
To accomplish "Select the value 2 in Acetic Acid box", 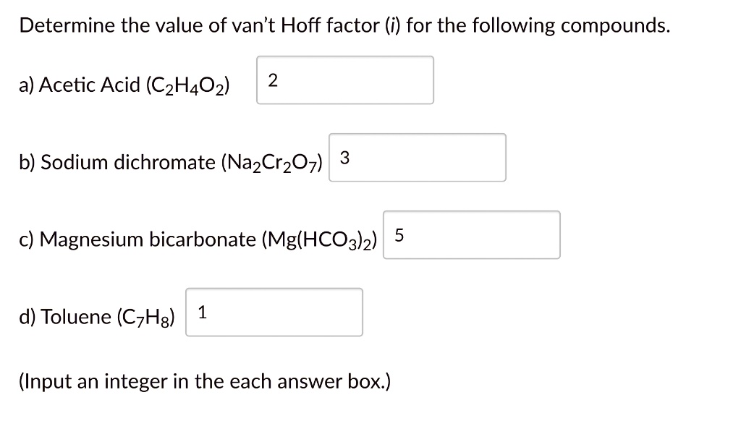I will click(x=273, y=81).
